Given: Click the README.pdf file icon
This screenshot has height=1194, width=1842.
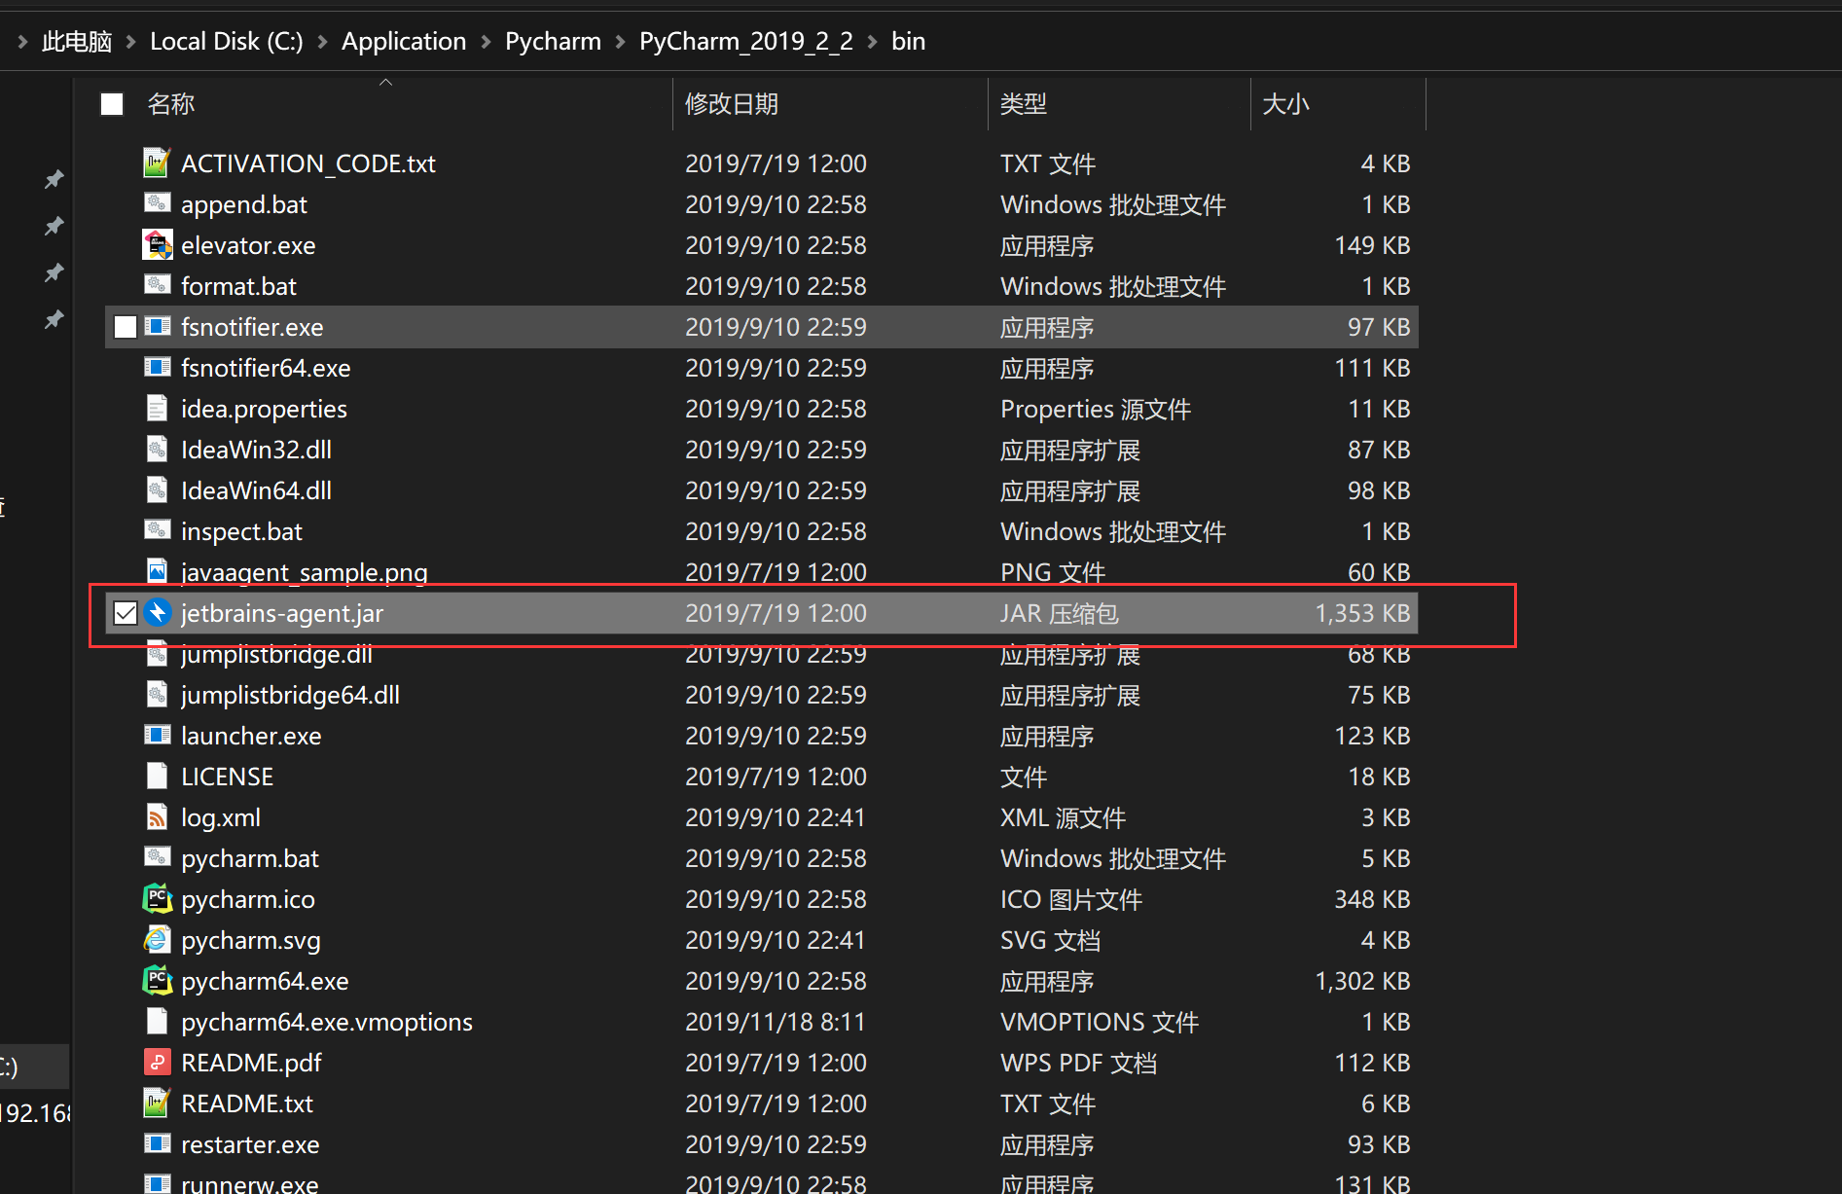Looking at the screenshot, I should 157,1062.
